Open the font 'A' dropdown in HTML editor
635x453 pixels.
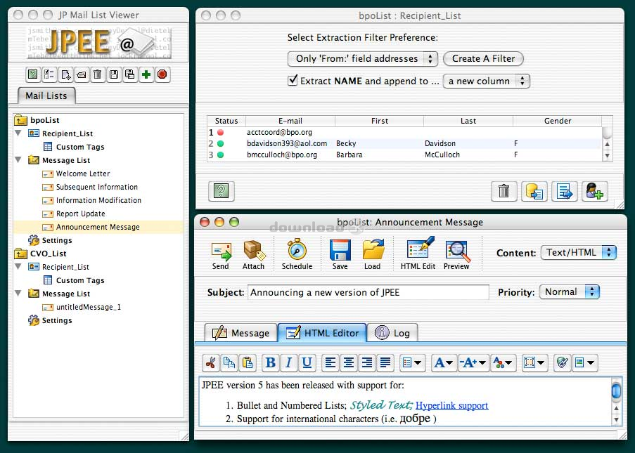click(444, 363)
